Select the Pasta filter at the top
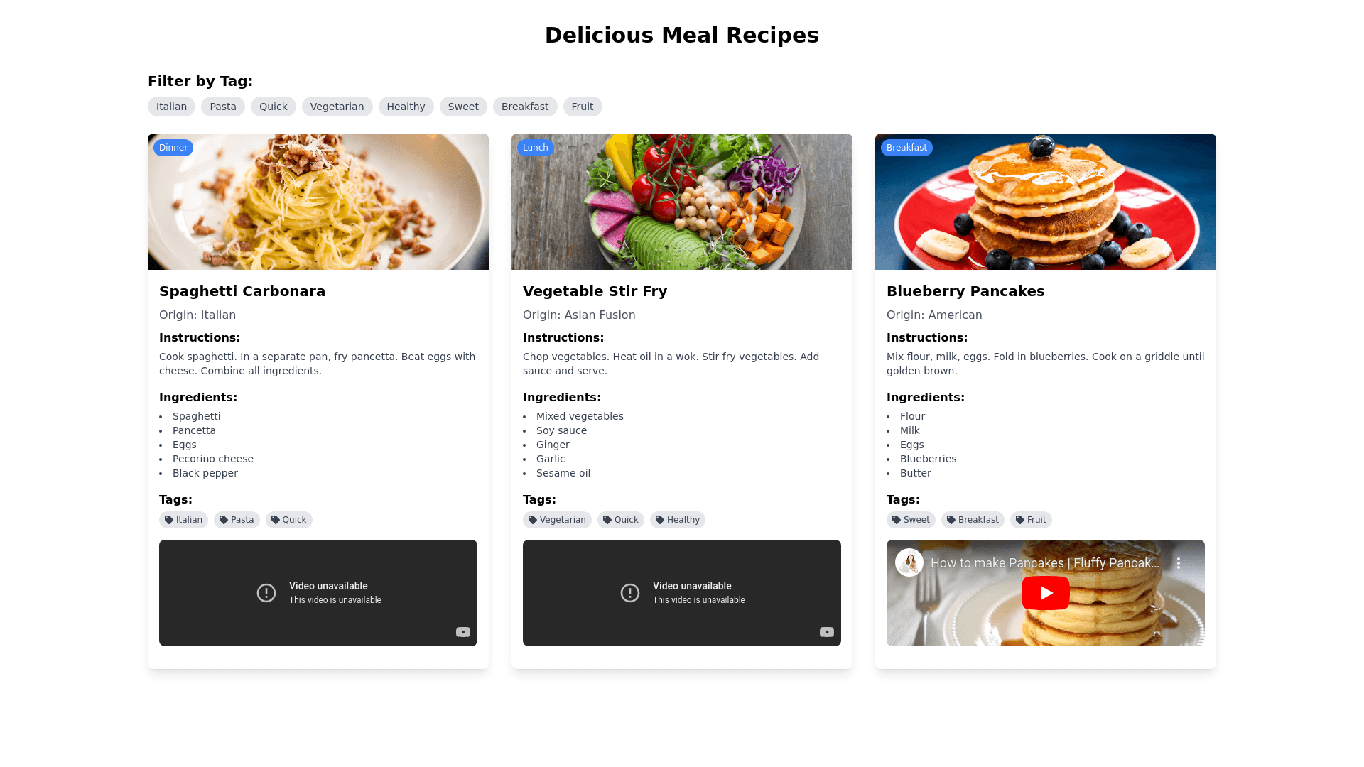Viewport: 1364px width, 767px height. click(x=223, y=107)
